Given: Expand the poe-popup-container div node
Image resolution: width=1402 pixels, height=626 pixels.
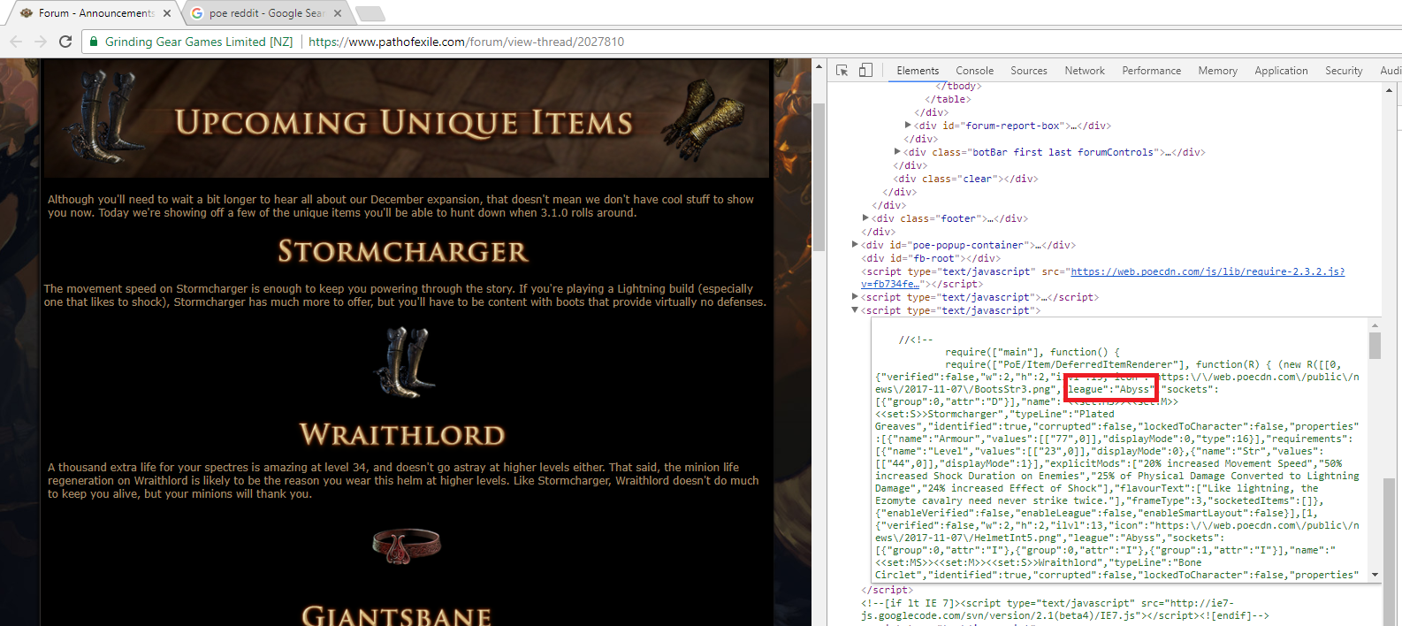Looking at the screenshot, I should [x=855, y=244].
